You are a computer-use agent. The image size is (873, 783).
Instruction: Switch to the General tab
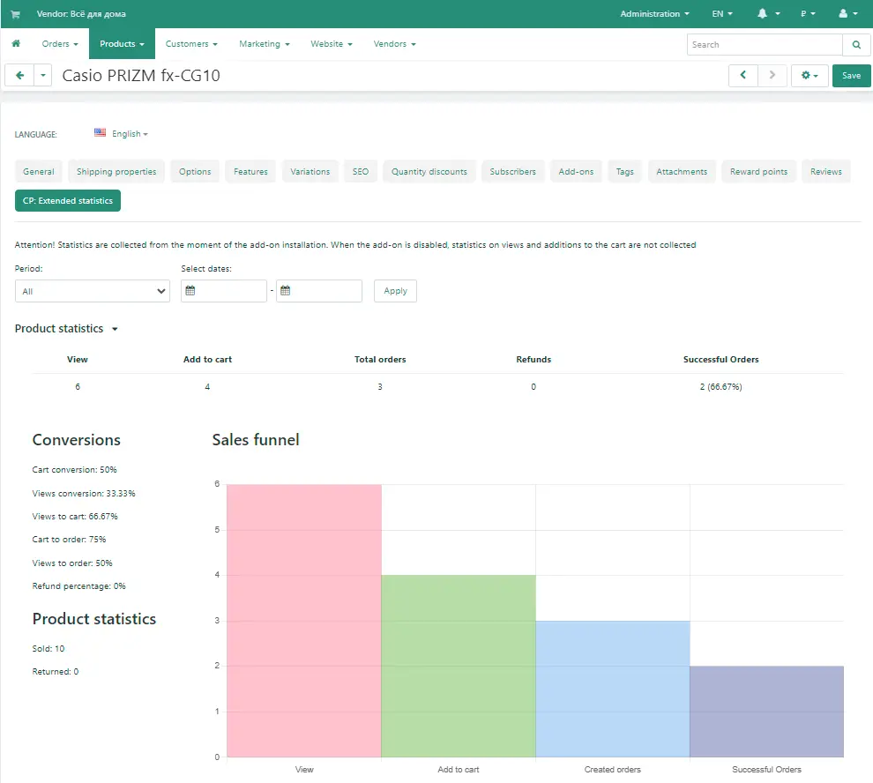[x=39, y=172]
